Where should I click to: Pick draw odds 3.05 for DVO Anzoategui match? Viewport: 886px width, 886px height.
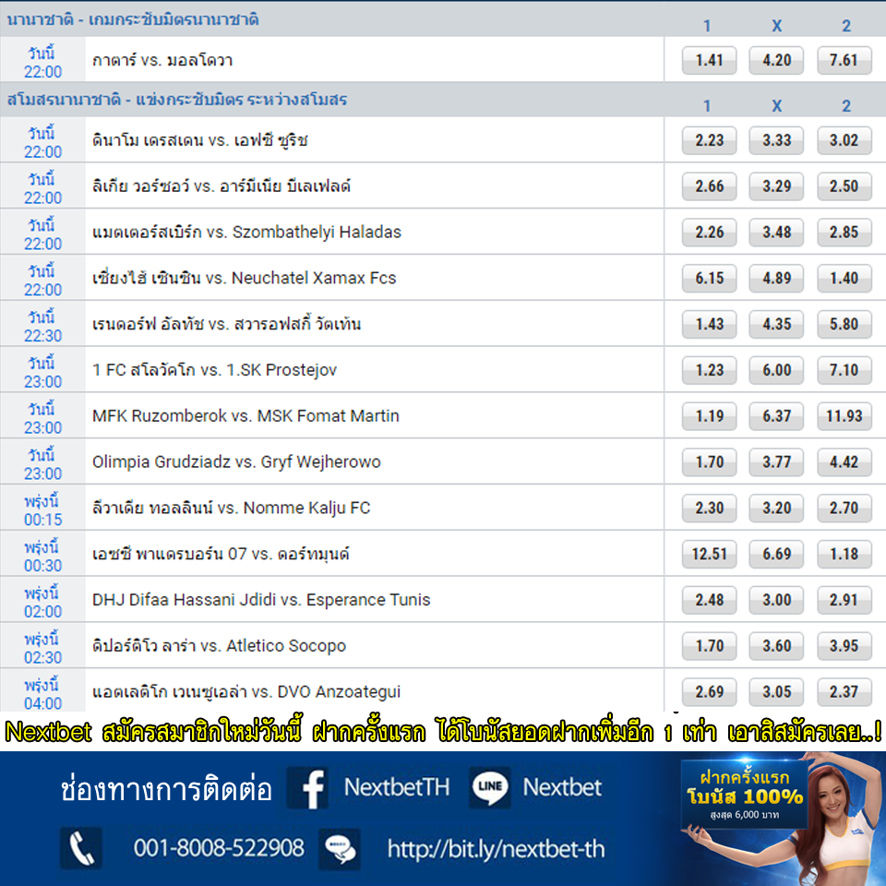click(x=776, y=691)
